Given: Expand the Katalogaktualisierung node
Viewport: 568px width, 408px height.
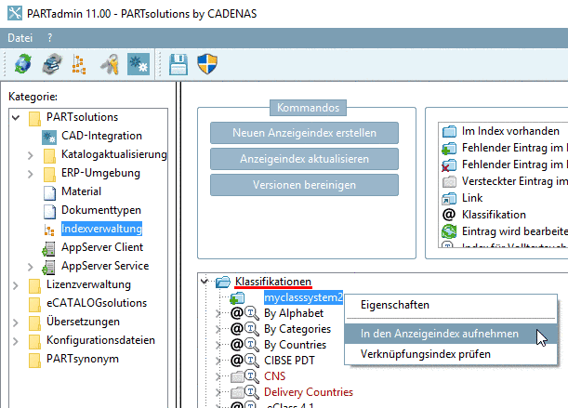Looking at the screenshot, I should (x=31, y=155).
